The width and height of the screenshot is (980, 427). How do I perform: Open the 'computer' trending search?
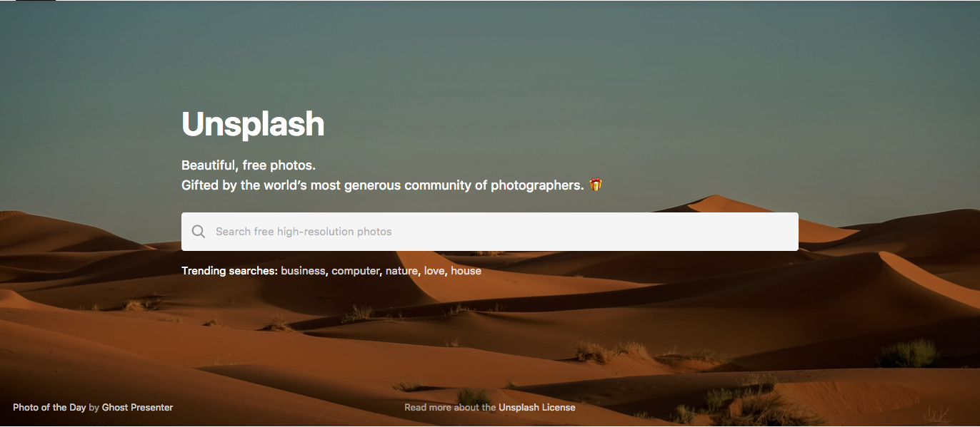tap(356, 271)
